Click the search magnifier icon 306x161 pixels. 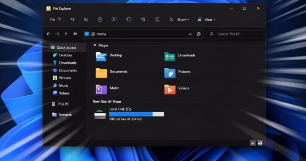[212, 34]
